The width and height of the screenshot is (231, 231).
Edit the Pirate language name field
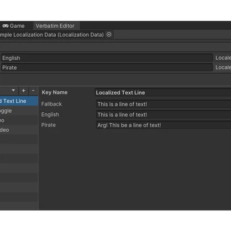coord(107,67)
